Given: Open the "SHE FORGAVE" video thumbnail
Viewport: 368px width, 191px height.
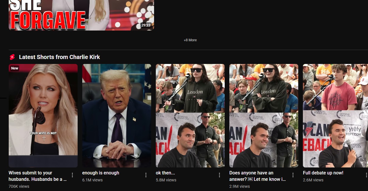Looking at the screenshot, I should (81, 15).
